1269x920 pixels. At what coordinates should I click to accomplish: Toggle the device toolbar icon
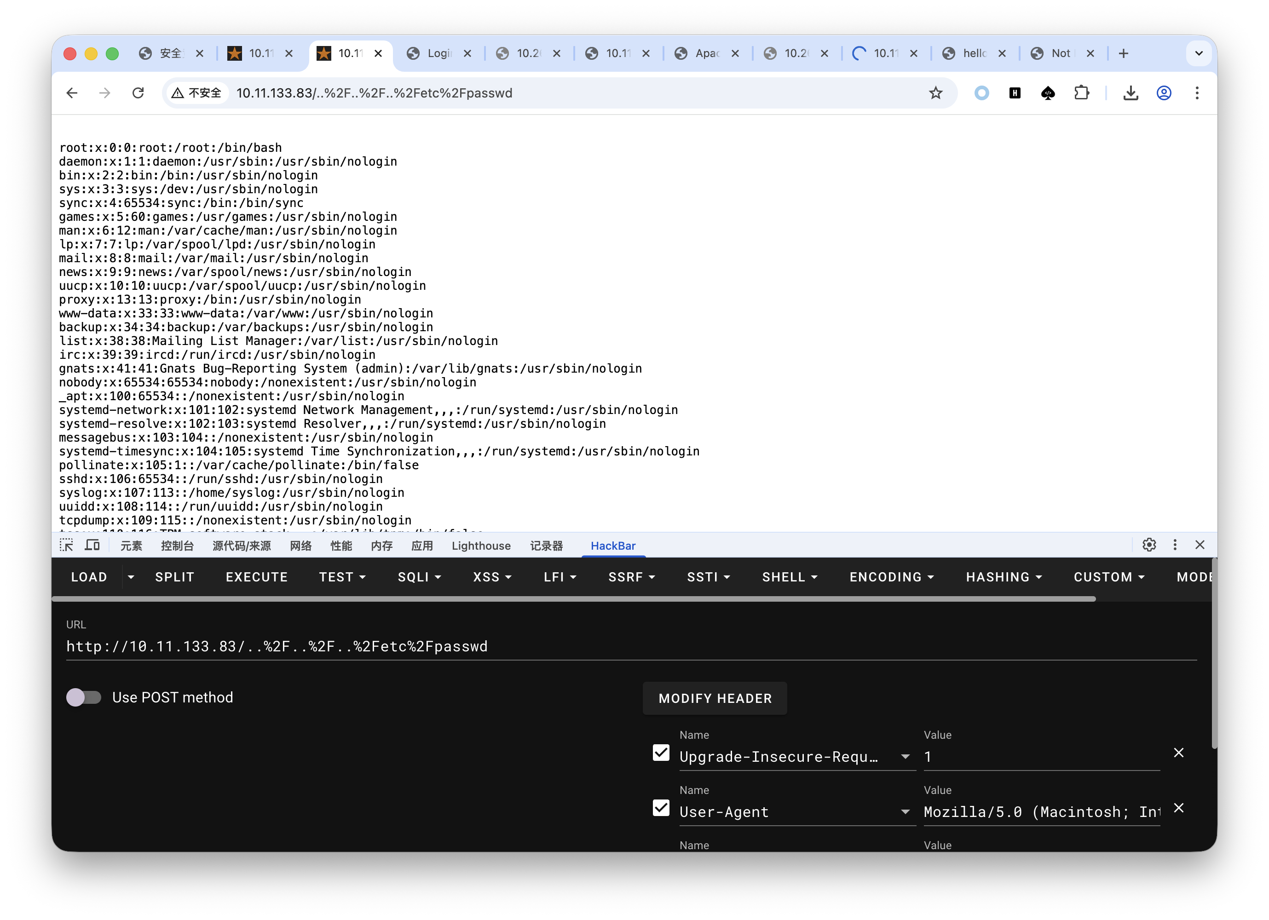click(92, 545)
